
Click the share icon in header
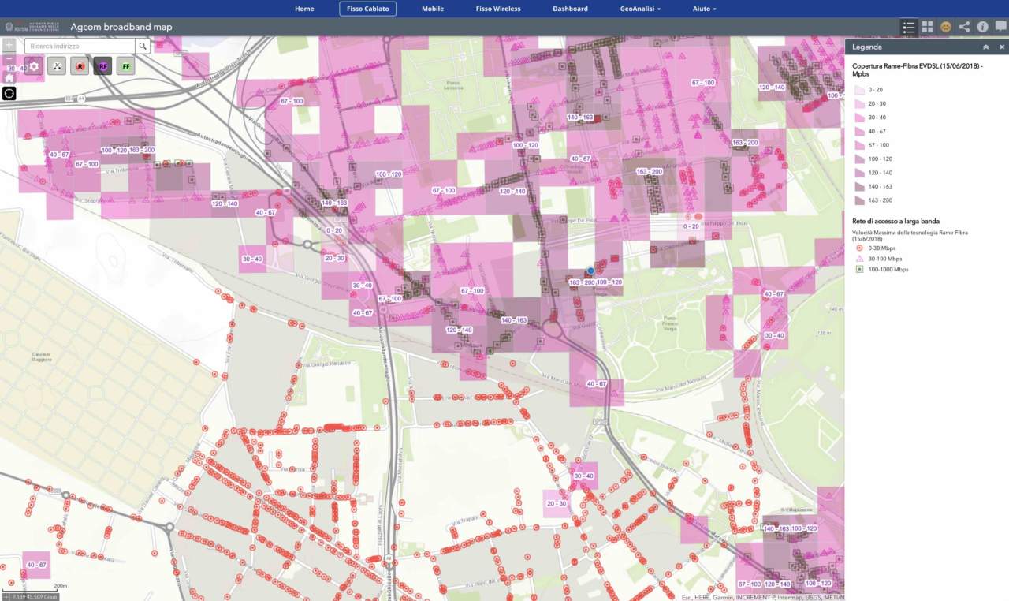[964, 27]
